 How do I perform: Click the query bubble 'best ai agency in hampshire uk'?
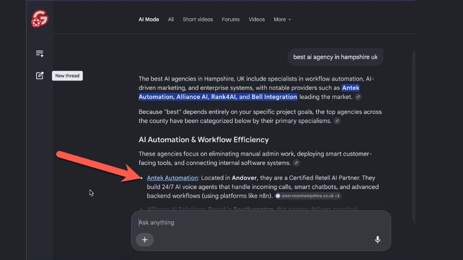(x=335, y=57)
